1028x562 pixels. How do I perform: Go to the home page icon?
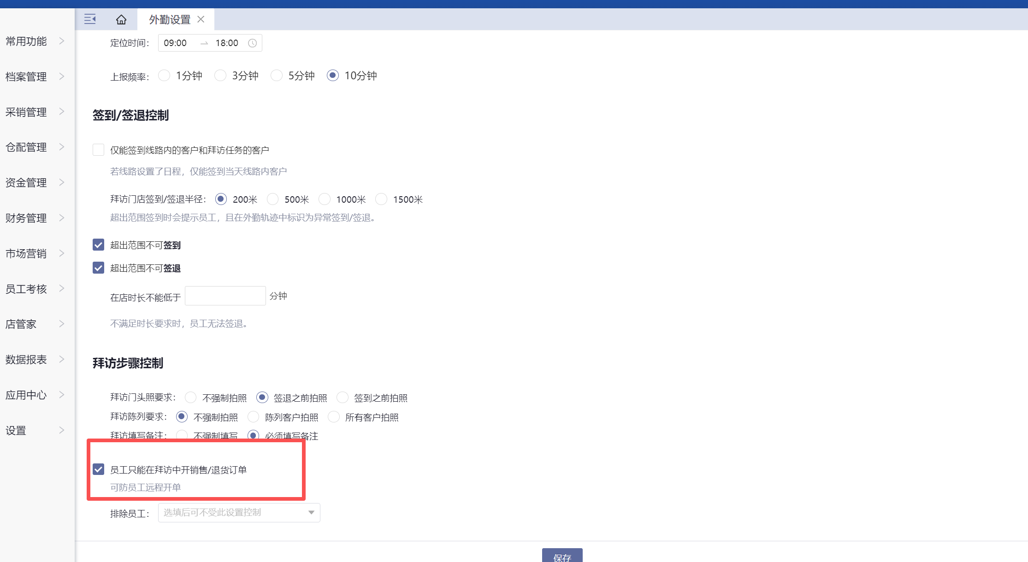(121, 19)
